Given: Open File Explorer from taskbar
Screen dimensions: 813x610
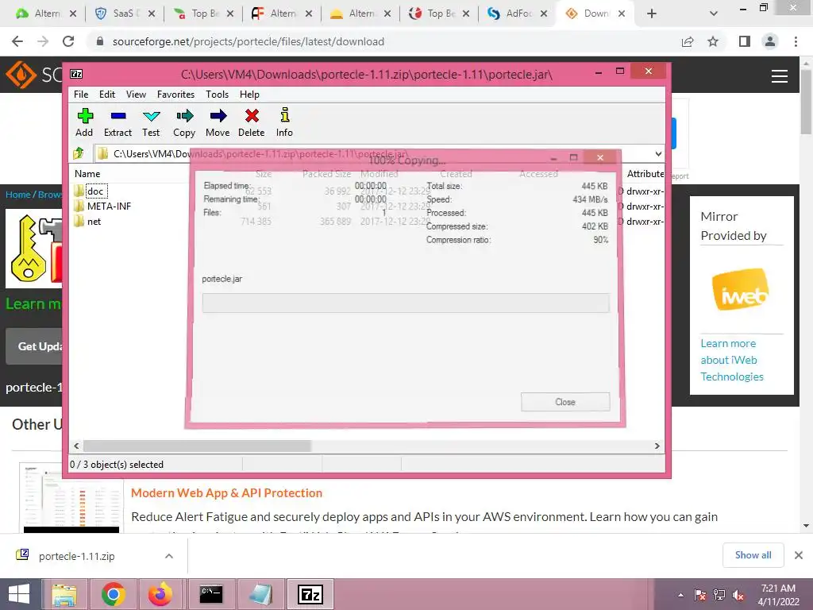Looking at the screenshot, I should tap(64, 594).
